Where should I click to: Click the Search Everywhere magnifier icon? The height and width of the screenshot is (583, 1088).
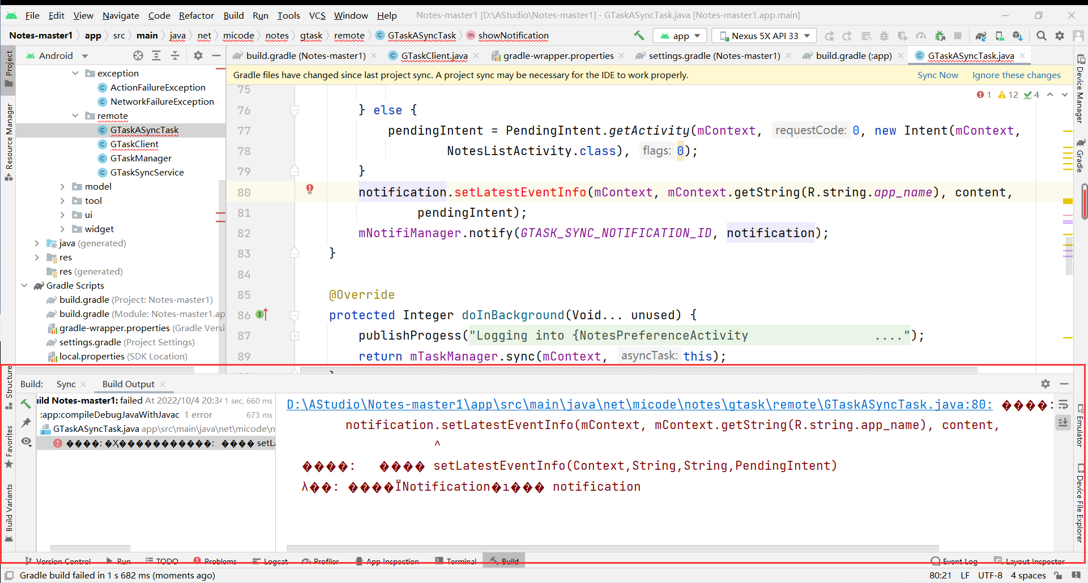pyautogui.click(x=1041, y=36)
